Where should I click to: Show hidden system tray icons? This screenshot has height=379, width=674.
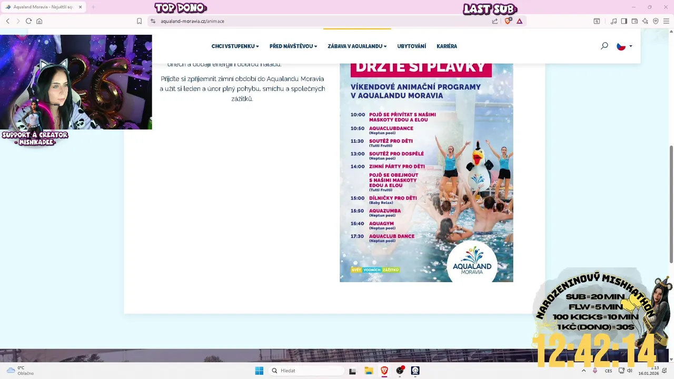tap(583, 371)
